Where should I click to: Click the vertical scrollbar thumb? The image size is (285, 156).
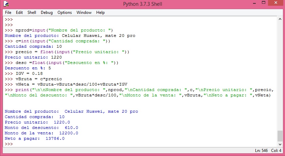tap(280, 136)
